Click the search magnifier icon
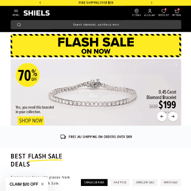 [x=19, y=25]
